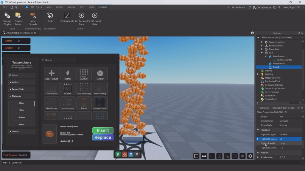Switch to the VIEW ribbon tab

tap(91, 7)
